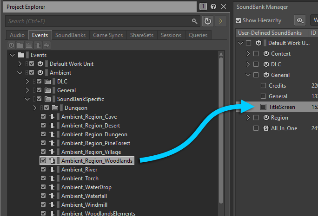Click the yellow arrow button next to refresh
This screenshot has width=318, height=216.
pyautogui.click(x=220, y=21)
